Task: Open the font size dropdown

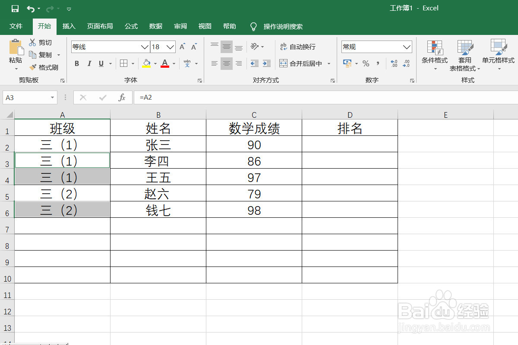Action: pyautogui.click(x=169, y=47)
